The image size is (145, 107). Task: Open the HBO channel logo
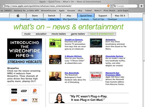click(x=14, y=100)
